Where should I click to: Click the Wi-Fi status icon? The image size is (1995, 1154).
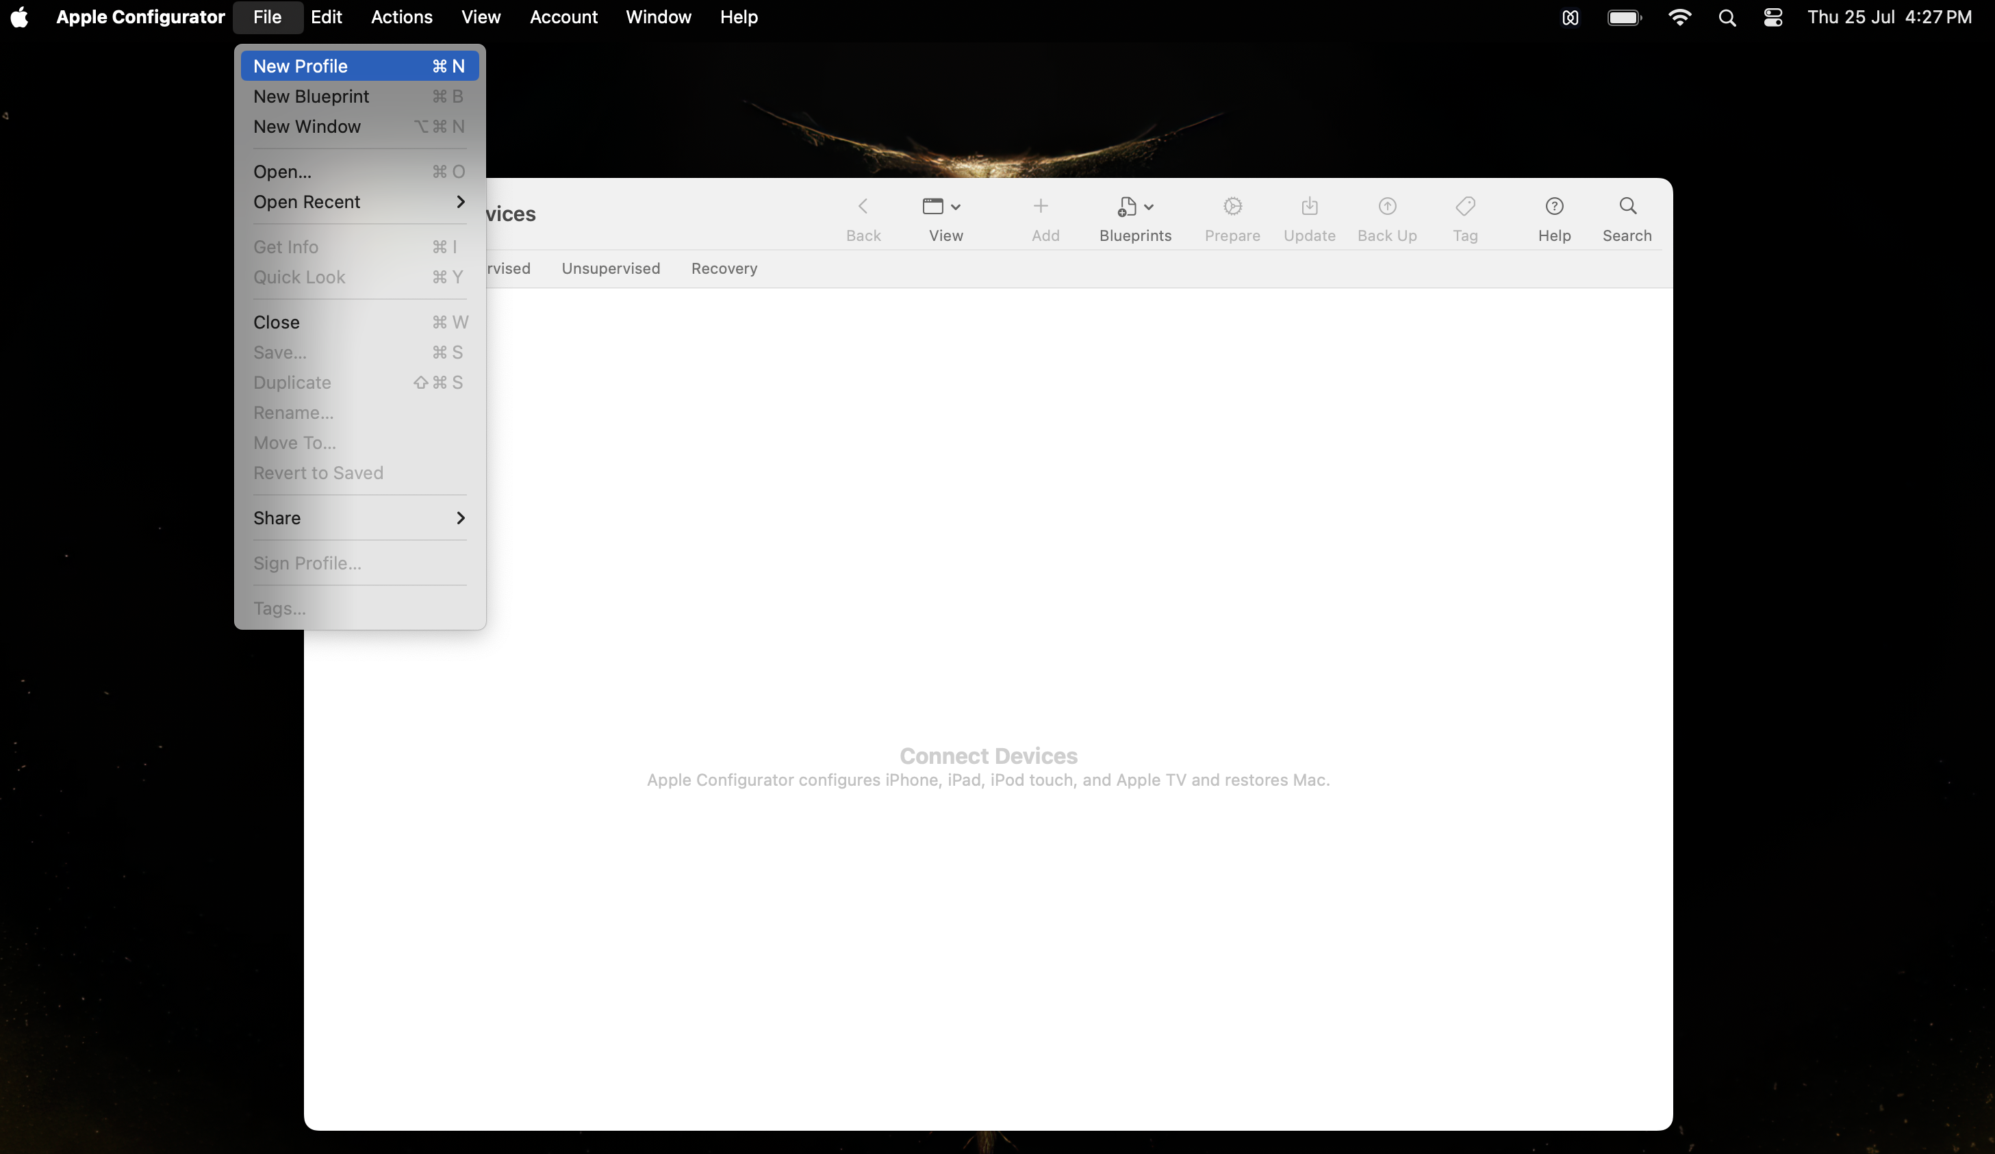coord(1679,17)
